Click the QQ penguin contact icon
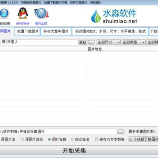Screen dimensions: 158x158 tap(23, 13)
